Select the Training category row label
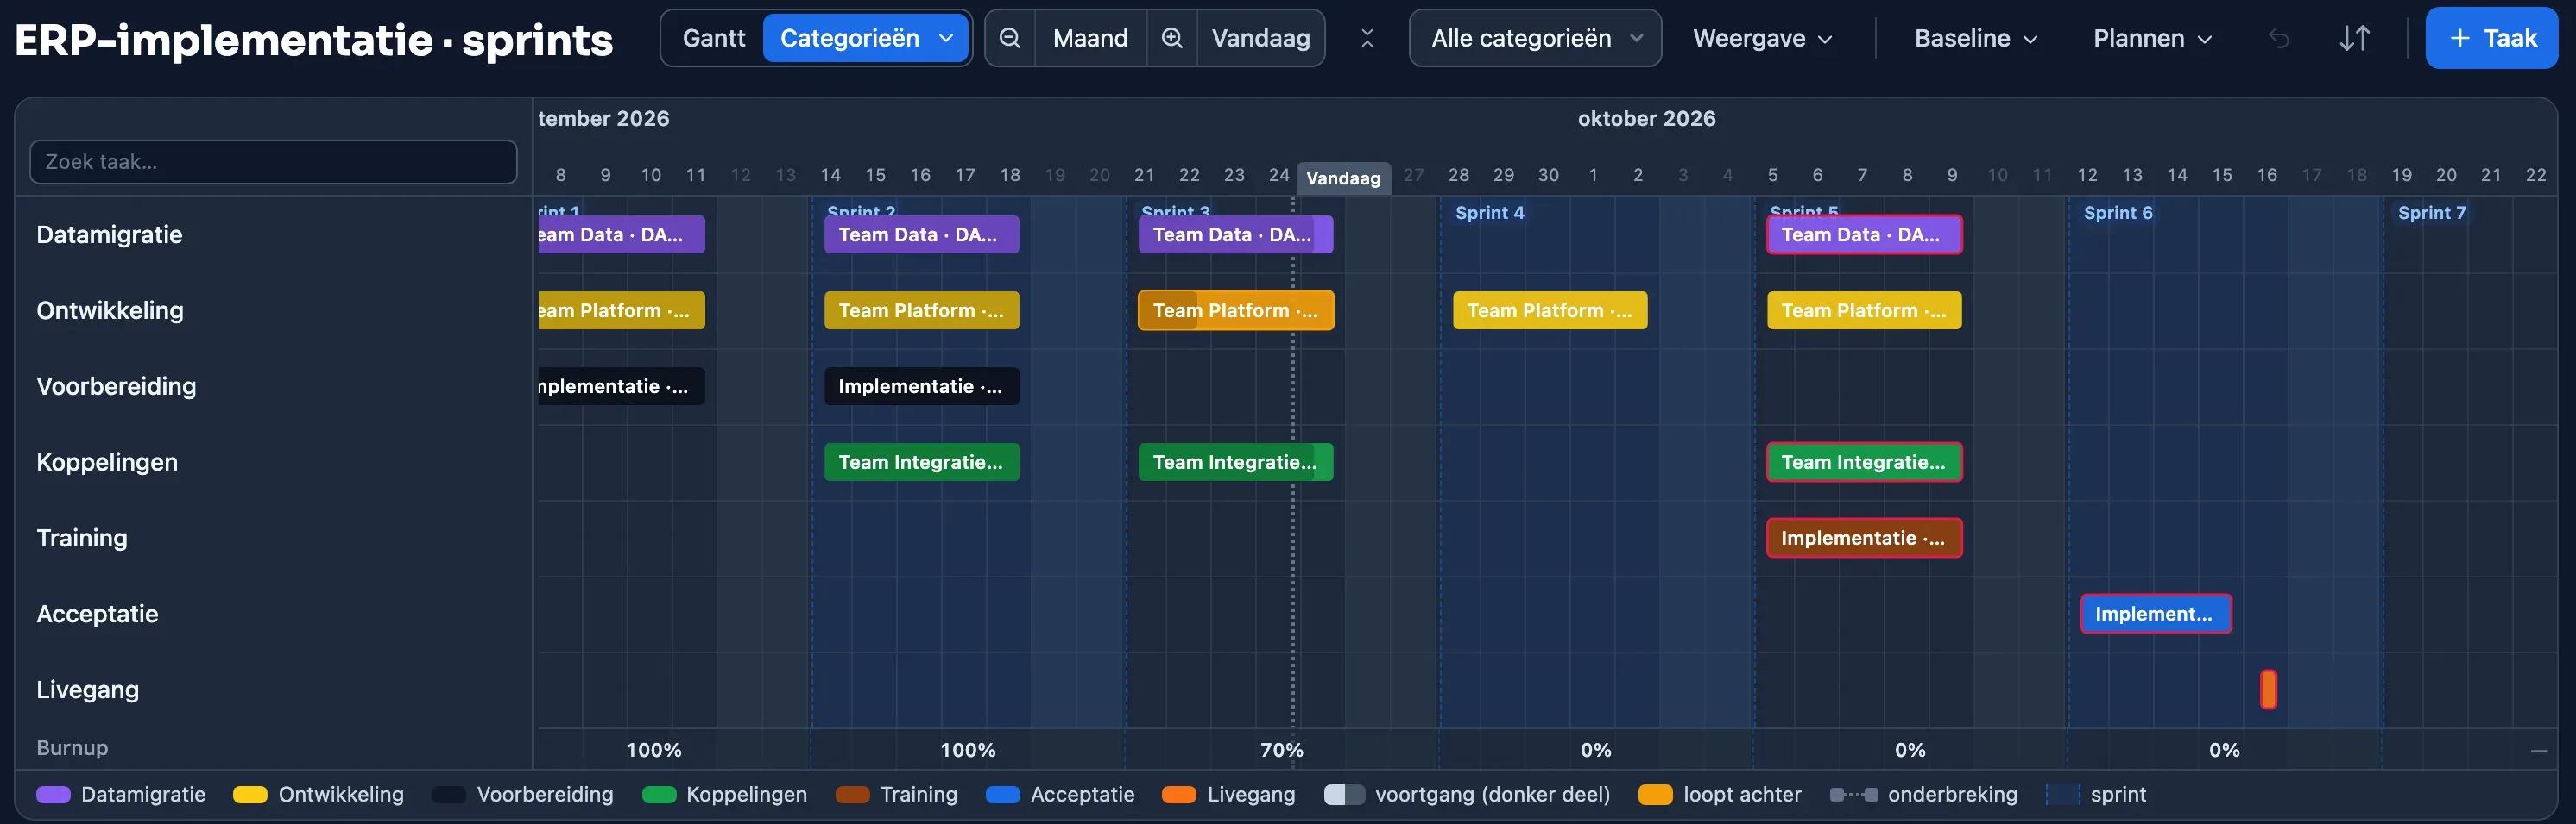Image resolution: width=2576 pixels, height=824 pixels. (82, 539)
